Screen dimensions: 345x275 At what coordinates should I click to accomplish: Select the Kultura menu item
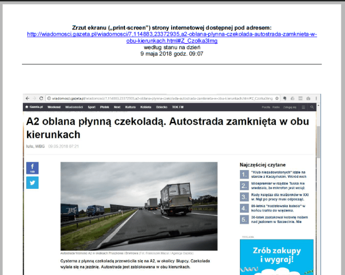(130, 107)
